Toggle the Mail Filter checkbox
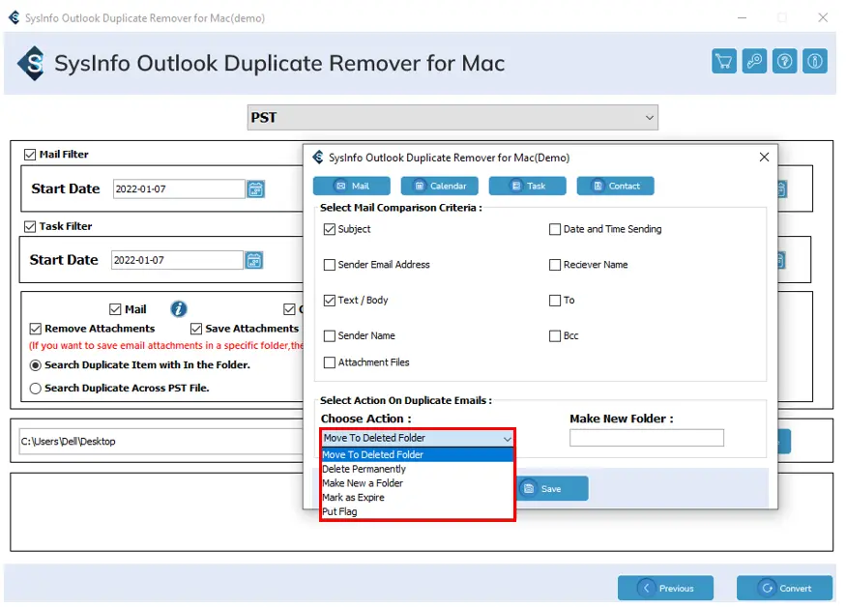Viewport: 846px width, 607px height. [30, 155]
